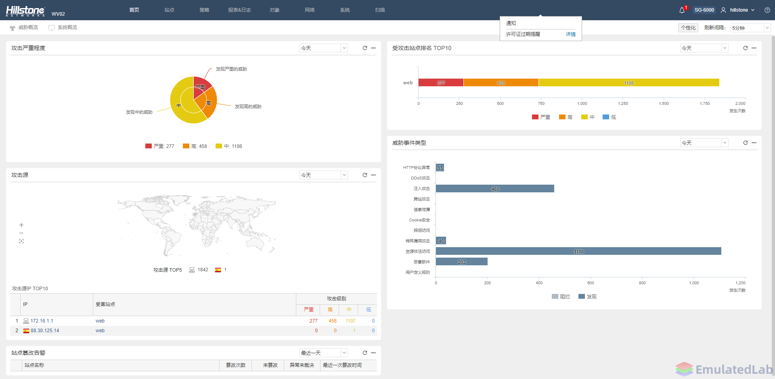Toggle 发现 legend in threat event chart

click(x=587, y=296)
